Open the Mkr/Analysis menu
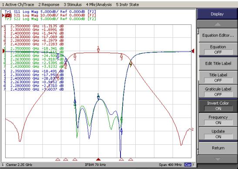This screenshot has width=238, height=169. coord(99,5)
